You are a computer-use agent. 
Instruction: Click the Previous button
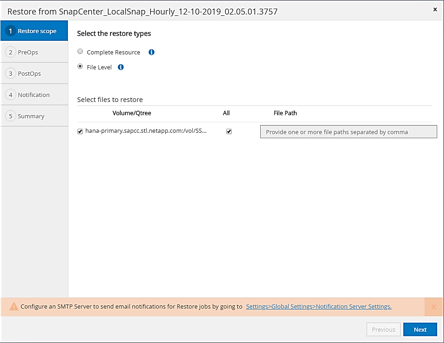point(383,329)
